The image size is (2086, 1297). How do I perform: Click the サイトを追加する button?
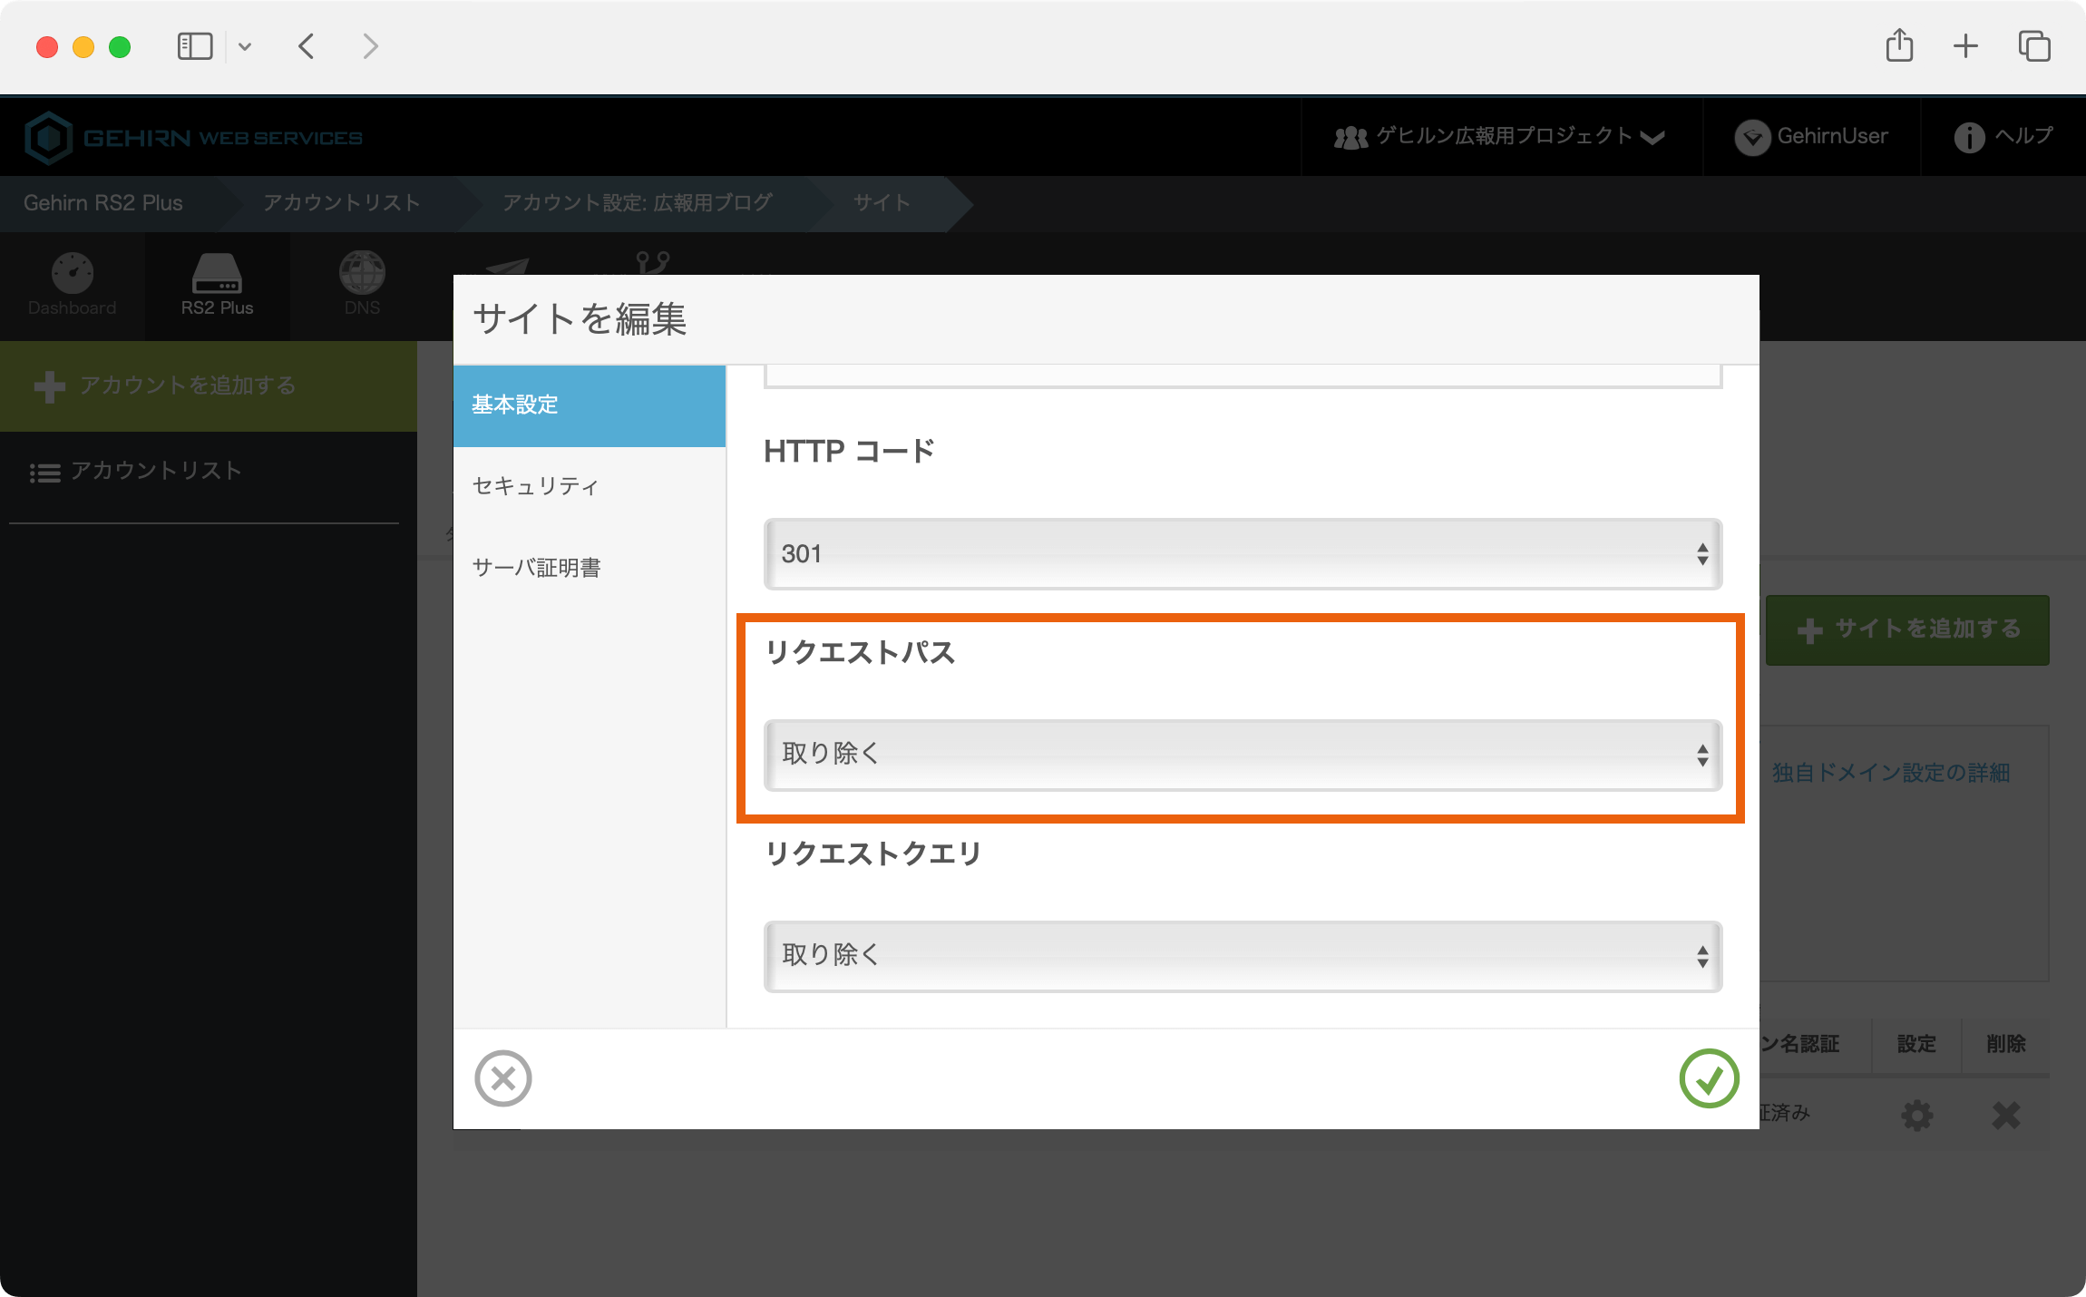point(1907,629)
